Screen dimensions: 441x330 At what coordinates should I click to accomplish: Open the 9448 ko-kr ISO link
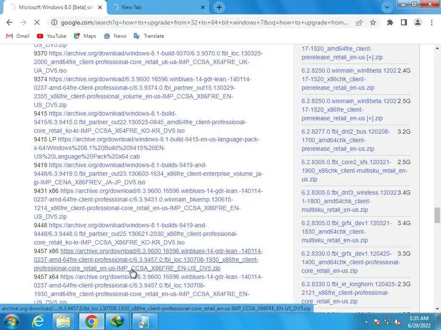tap(136, 234)
